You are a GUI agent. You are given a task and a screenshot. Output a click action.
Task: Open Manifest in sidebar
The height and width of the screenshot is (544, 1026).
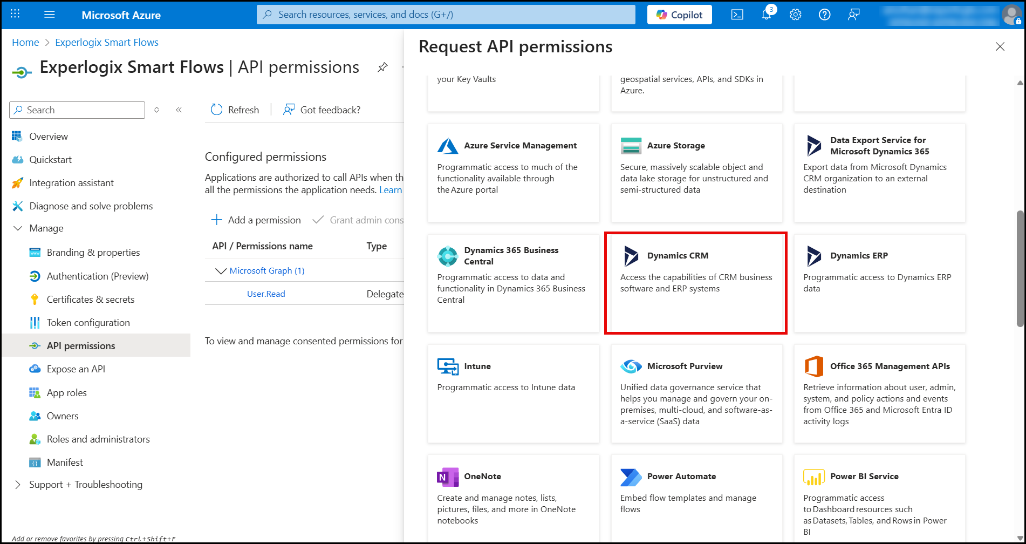[x=65, y=463]
